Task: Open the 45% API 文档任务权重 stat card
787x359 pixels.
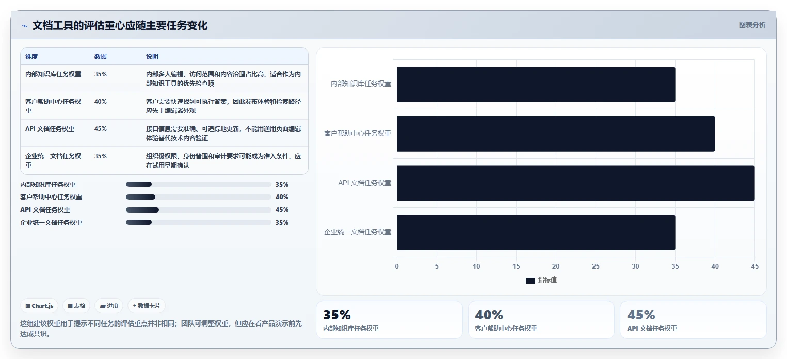Action: 693,320
